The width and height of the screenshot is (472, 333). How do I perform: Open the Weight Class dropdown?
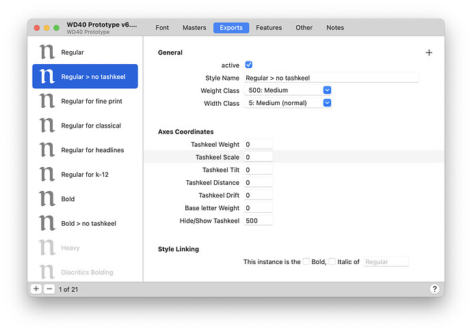tap(288, 90)
